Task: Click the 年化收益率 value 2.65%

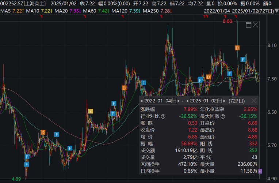Action: (x=251, y=109)
